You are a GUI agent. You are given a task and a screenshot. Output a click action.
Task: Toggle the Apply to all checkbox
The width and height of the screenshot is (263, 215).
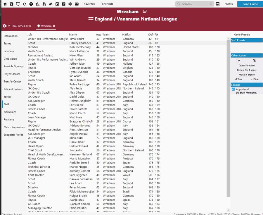(233, 89)
